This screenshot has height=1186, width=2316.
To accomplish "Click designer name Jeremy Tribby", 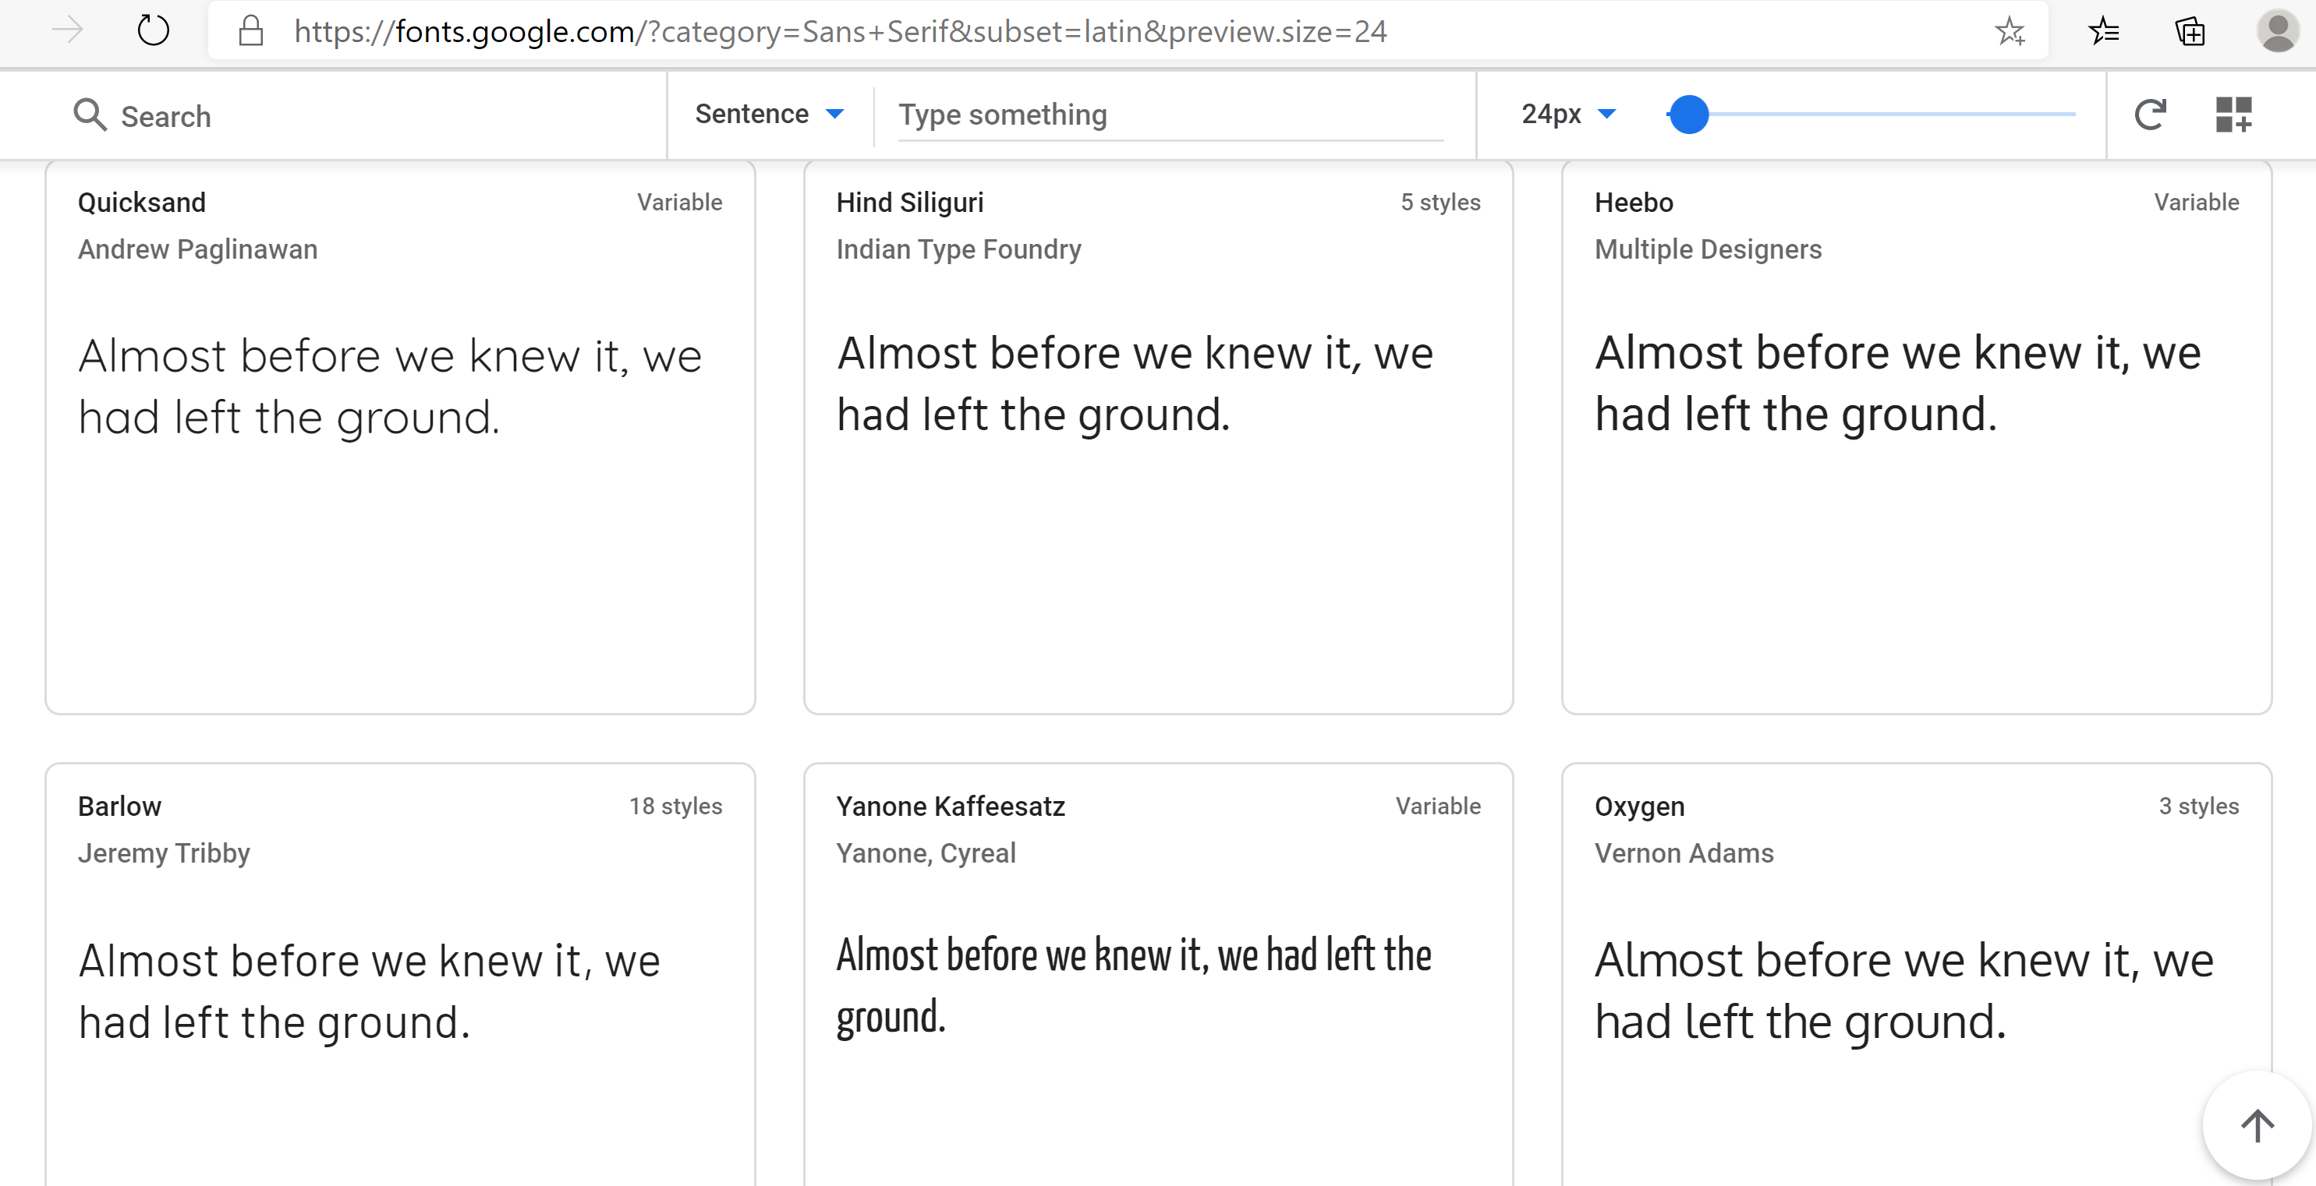I will pos(164,852).
